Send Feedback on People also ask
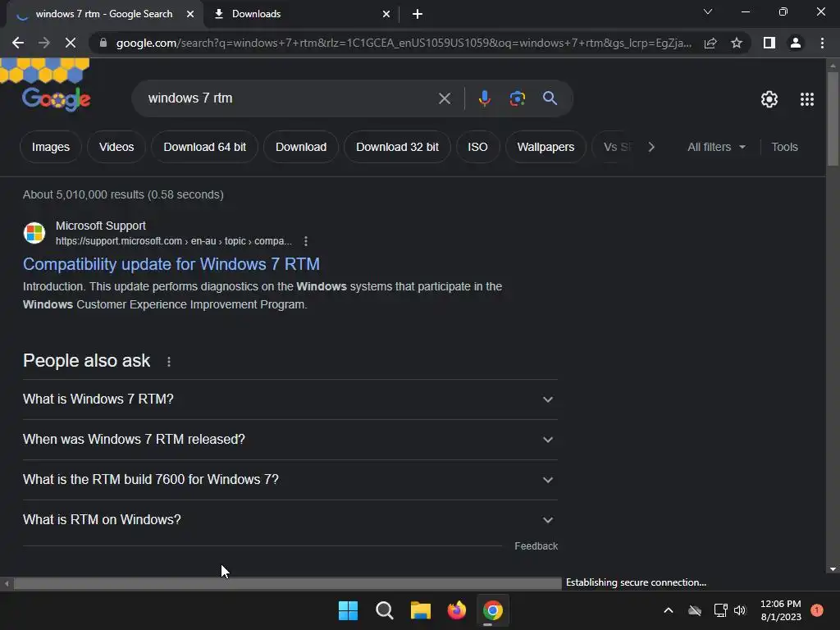Image resolution: width=840 pixels, height=630 pixels. click(536, 546)
